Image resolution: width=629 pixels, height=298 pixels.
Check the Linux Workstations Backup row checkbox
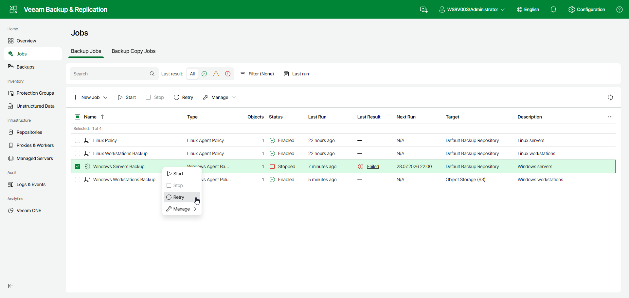tap(78, 153)
